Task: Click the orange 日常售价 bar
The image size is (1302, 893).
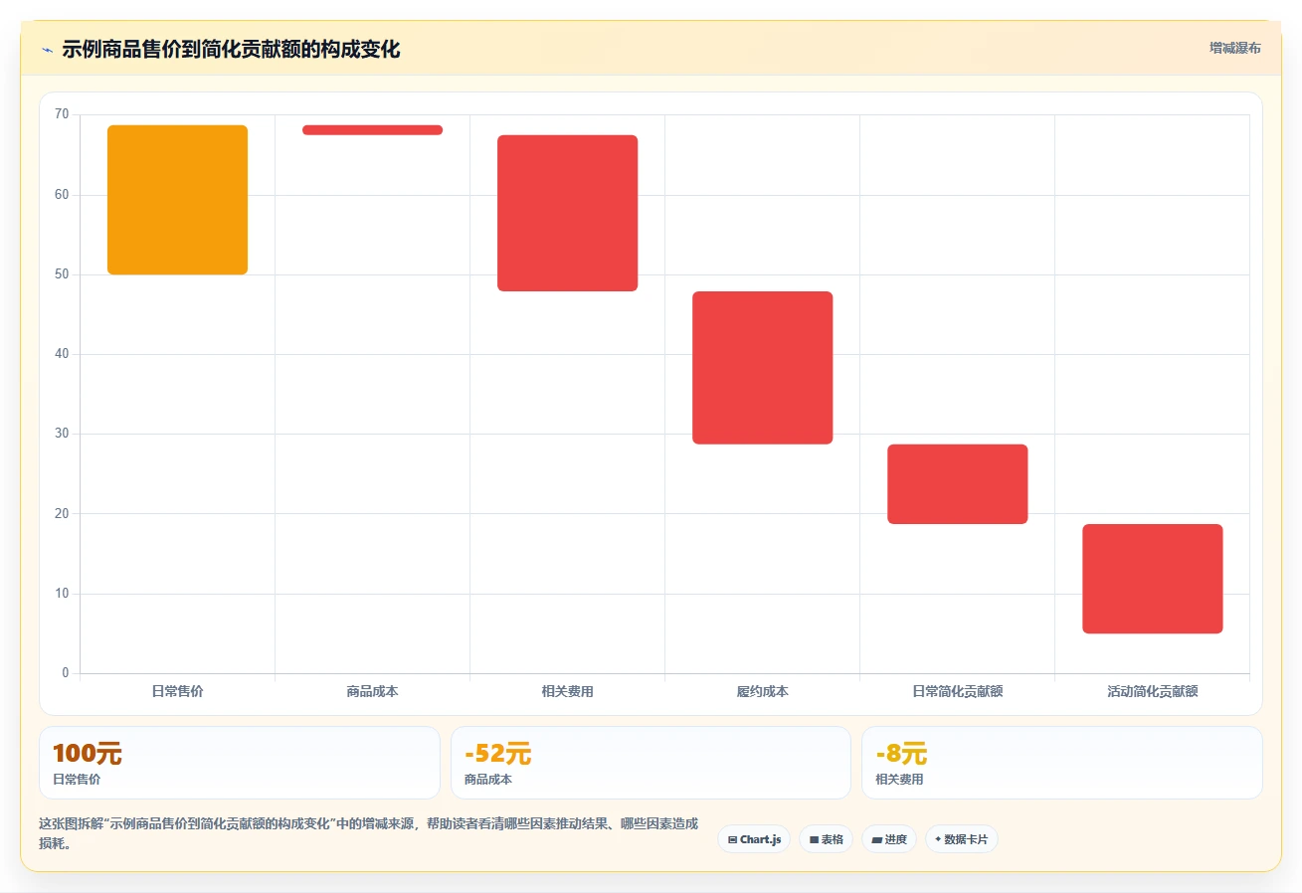Action: point(177,200)
